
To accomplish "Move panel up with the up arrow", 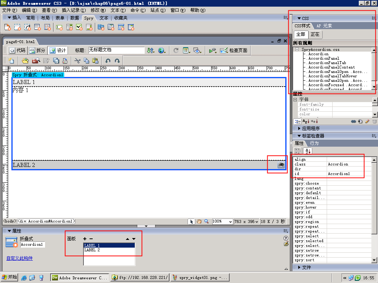I will click(x=127, y=239).
